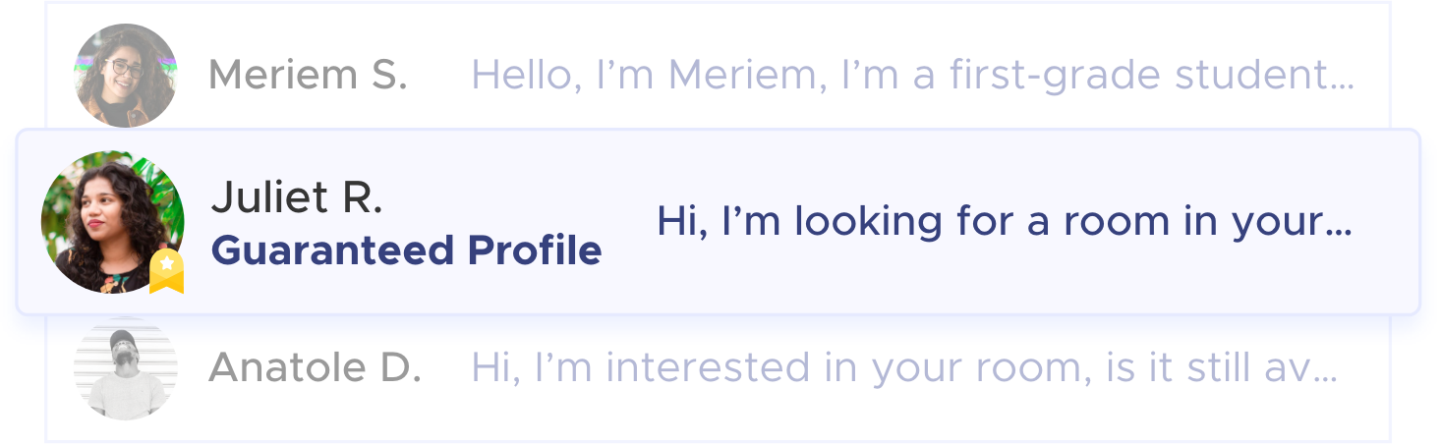Select the Juliet R. name

pos(296,198)
